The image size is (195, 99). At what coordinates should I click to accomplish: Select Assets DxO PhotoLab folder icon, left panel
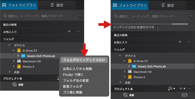tap(23, 56)
